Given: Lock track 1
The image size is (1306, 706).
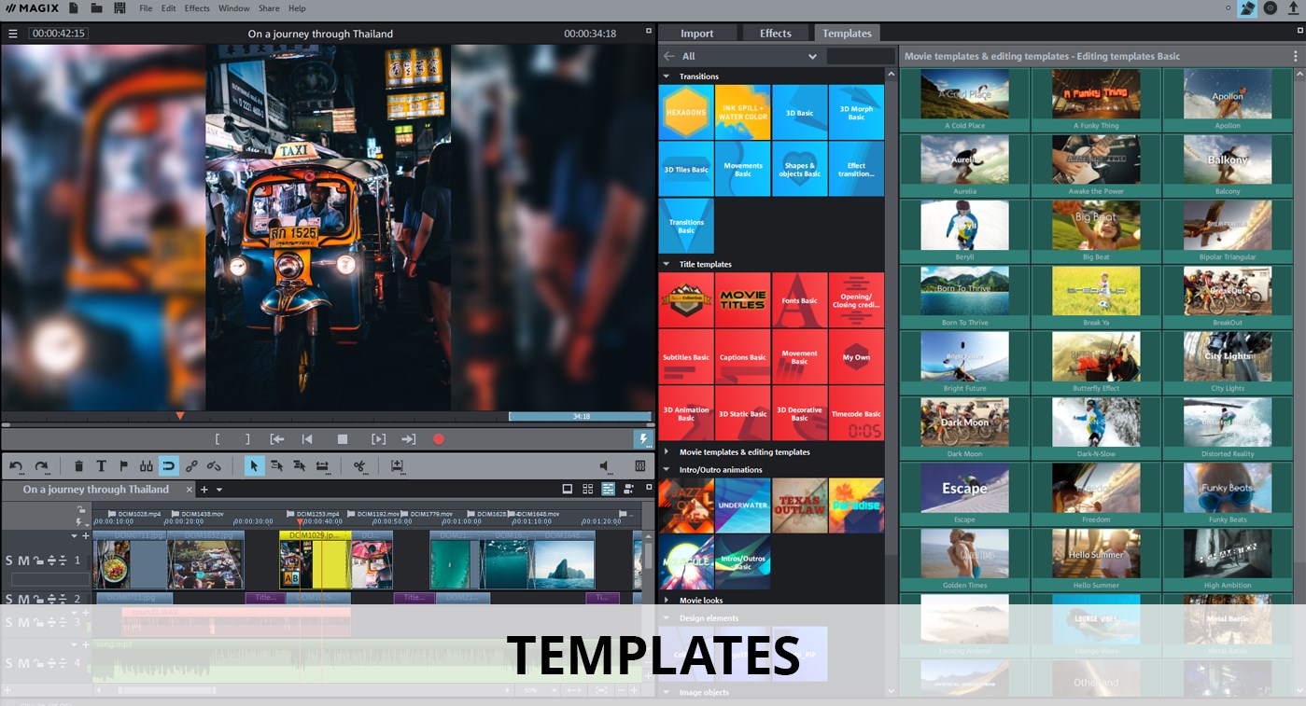Looking at the screenshot, I should pyautogui.click(x=37, y=561).
